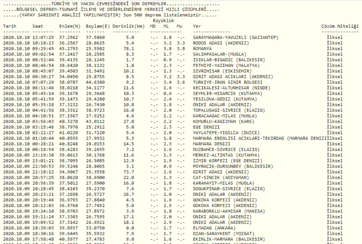Select CAT-SINCIK (ADIYAMAN) location
Screen dimensions: 362x244
221,178
